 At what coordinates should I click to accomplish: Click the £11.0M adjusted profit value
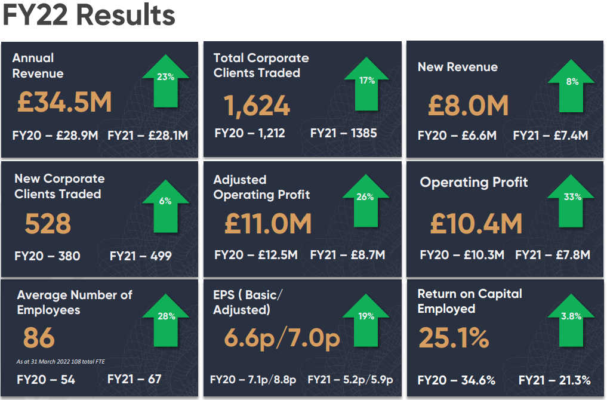[x=268, y=224]
